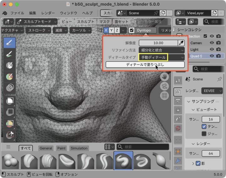The width and height of the screenshot is (226, 178).
Task: Click the camera view toggle icon
Action: click(x=164, y=86)
